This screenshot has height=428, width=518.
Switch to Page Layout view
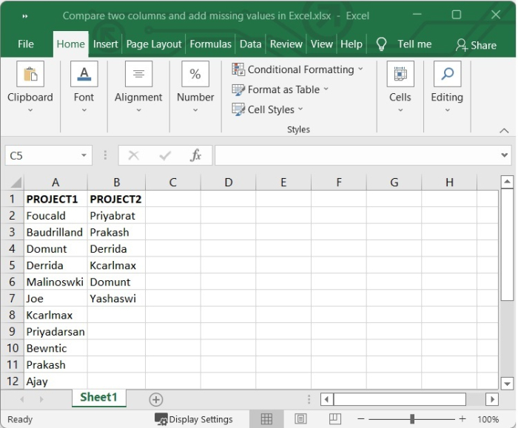point(300,419)
